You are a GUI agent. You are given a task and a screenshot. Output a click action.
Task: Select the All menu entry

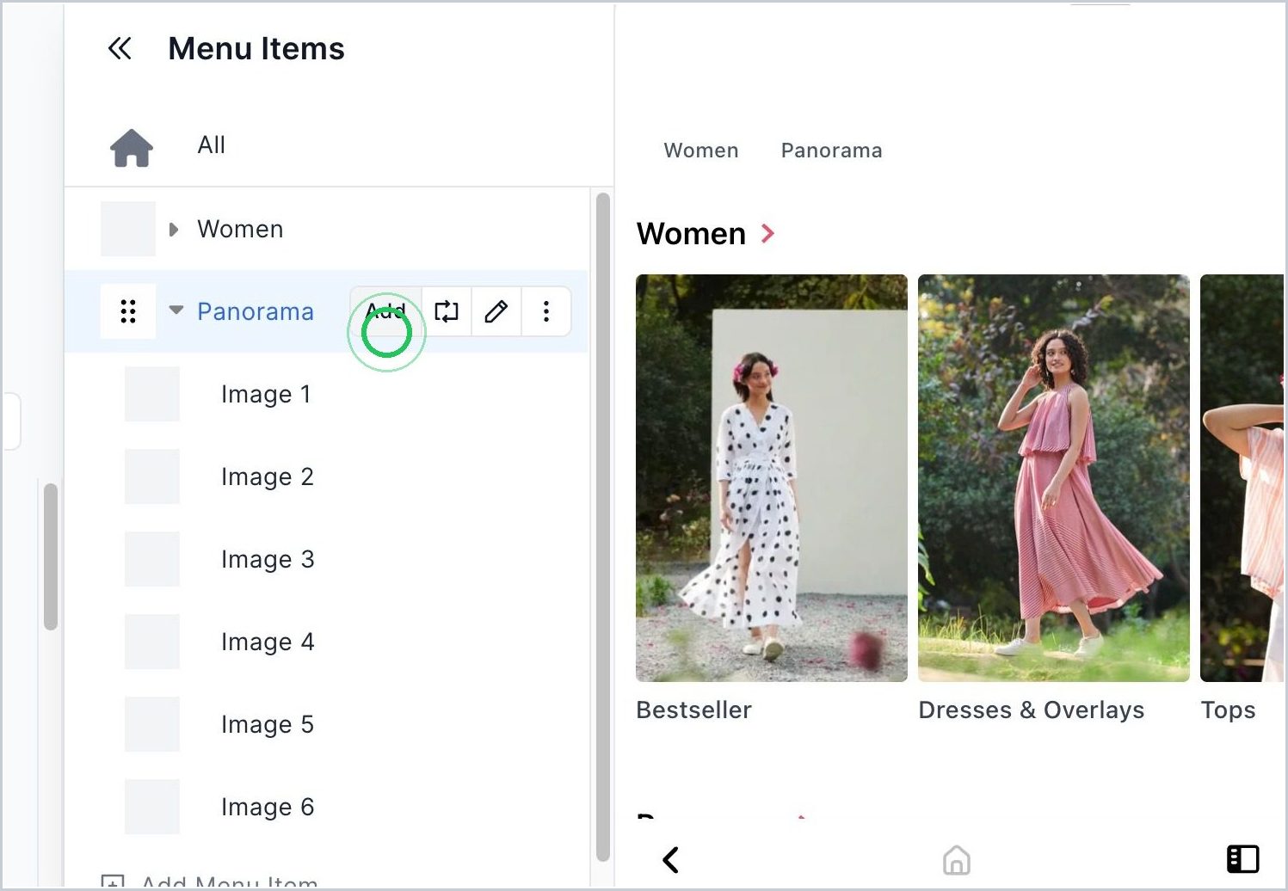[211, 145]
